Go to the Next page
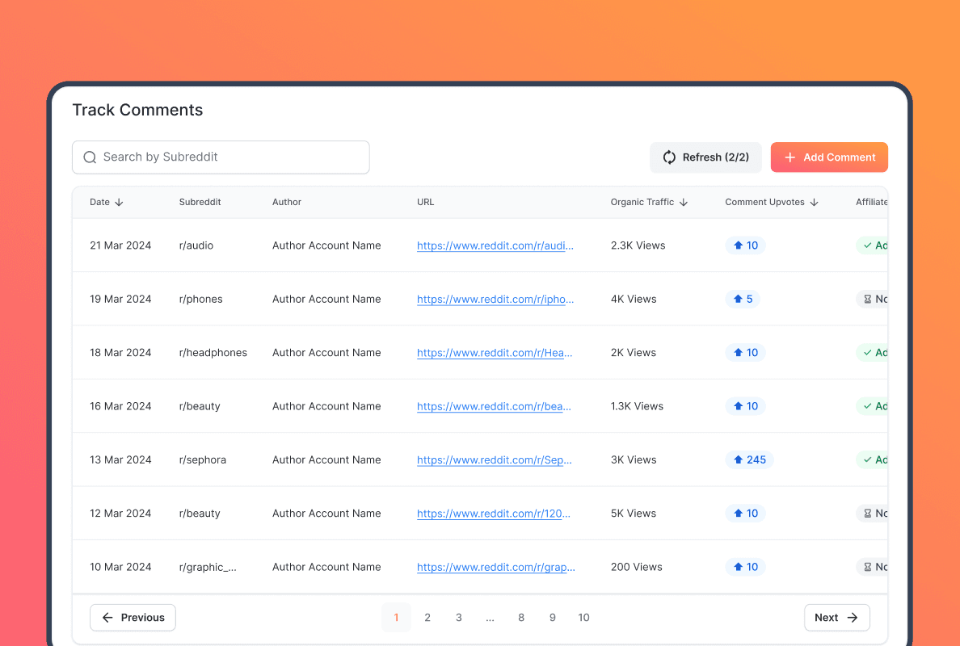Screen dimensions: 960x646 pyautogui.click(x=837, y=618)
